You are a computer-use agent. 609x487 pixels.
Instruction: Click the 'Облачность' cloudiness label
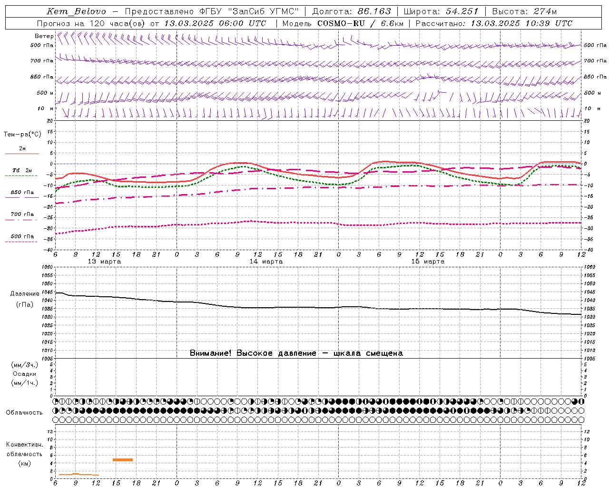pos(24,413)
